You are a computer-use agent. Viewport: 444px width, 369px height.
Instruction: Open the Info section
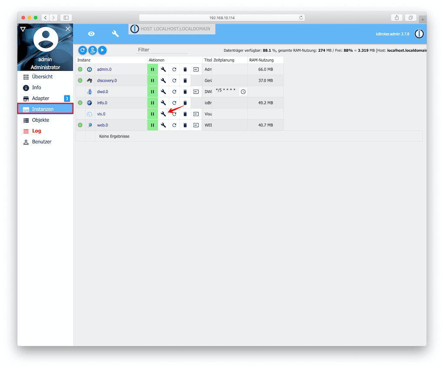coord(45,88)
